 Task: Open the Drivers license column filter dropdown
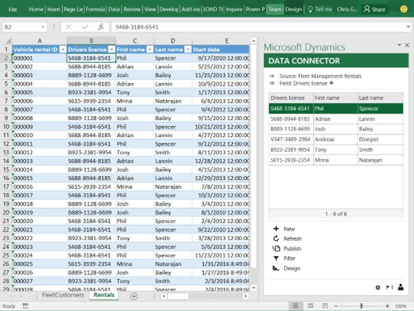(x=109, y=49)
